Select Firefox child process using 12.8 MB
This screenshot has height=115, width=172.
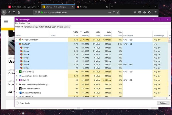pyautogui.click(x=91, y=68)
